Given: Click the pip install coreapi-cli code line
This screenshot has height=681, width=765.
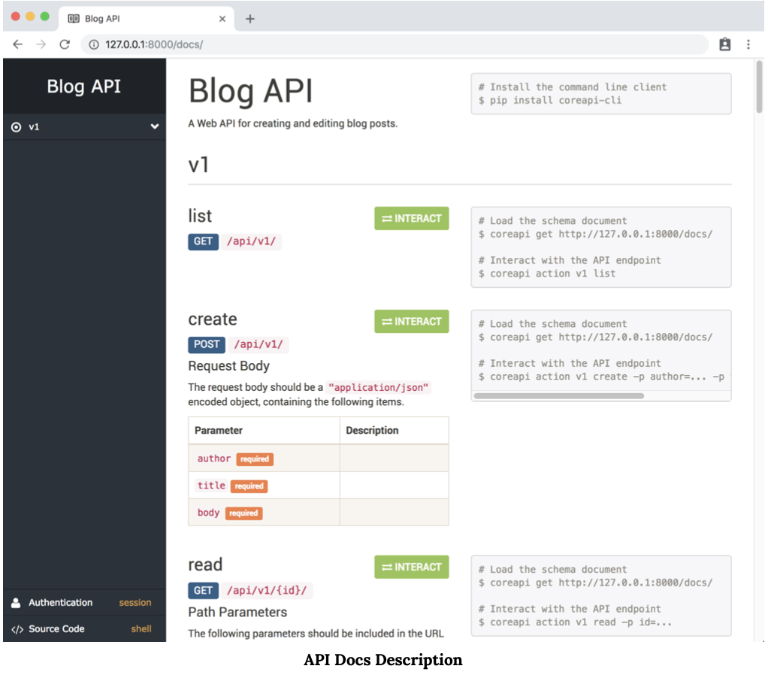Looking at the screenshot, I should [550, 100].
